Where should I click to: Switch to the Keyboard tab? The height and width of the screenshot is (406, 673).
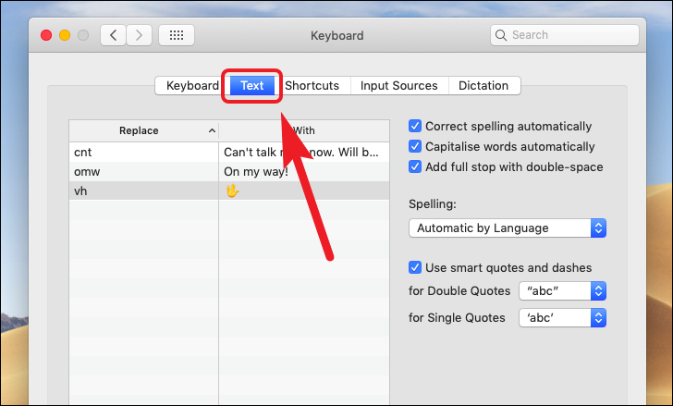pyautogui.click(x=192, y=85)
